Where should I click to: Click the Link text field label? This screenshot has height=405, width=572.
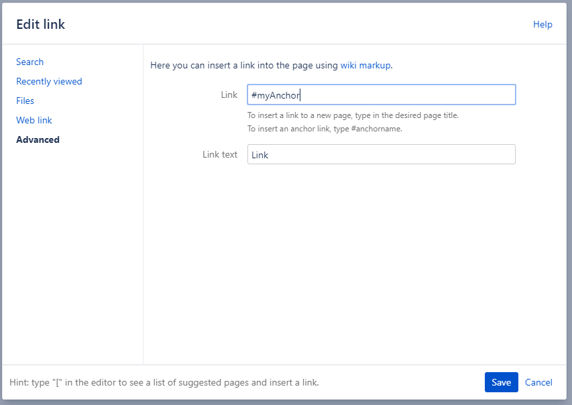[220, 154]
